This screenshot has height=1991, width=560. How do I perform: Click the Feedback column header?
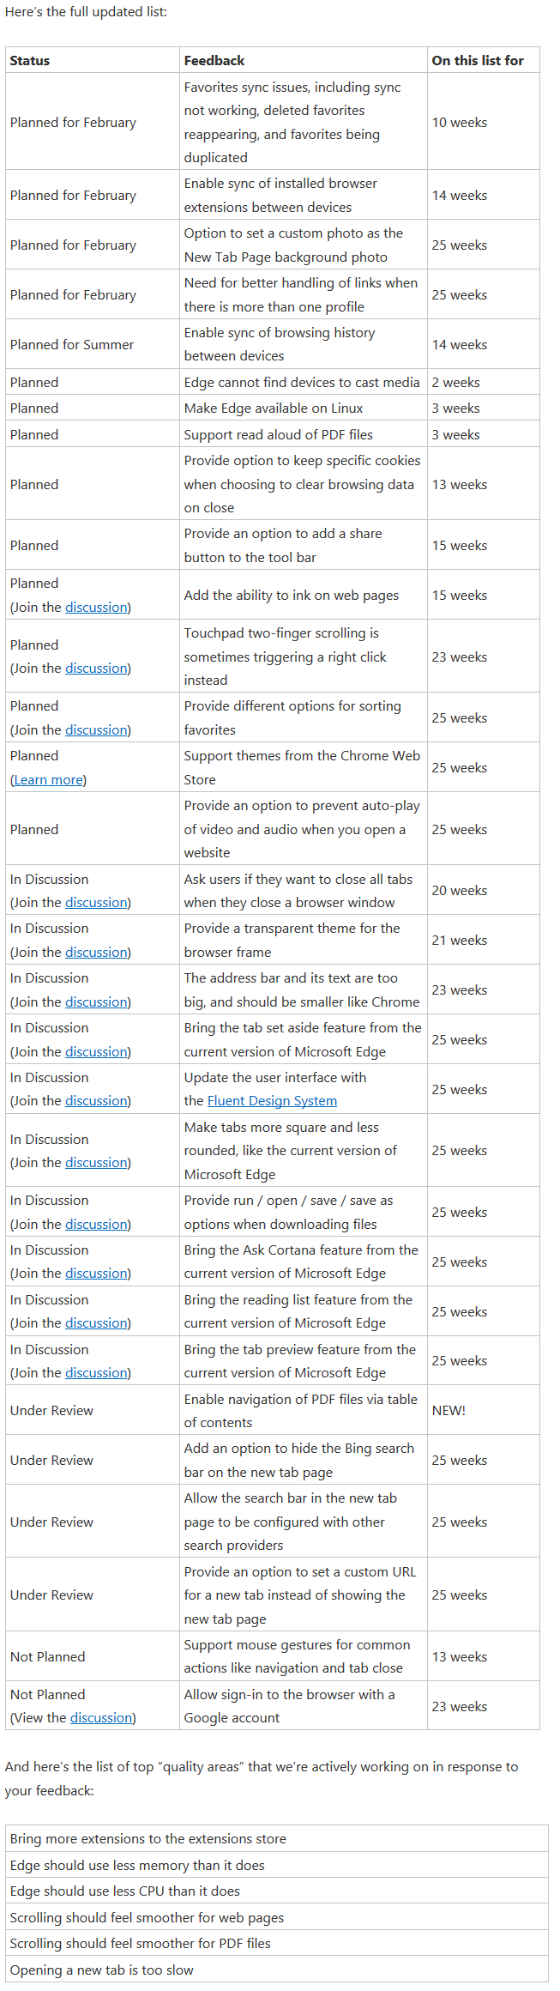(214, 61)
